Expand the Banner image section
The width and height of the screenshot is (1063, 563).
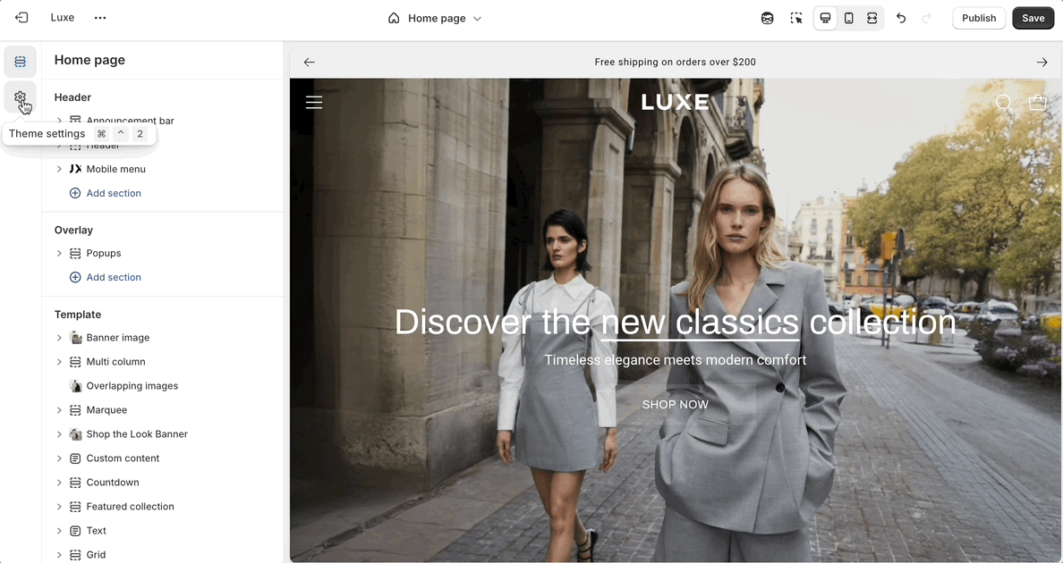pos(60,338)
